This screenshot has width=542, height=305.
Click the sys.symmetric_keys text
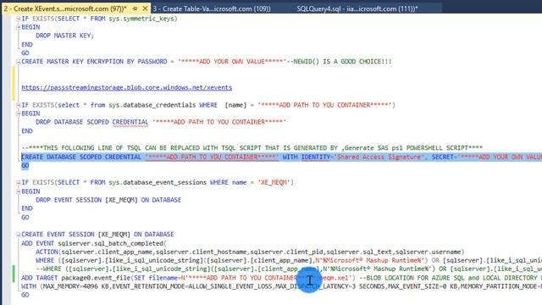point(141,19)
